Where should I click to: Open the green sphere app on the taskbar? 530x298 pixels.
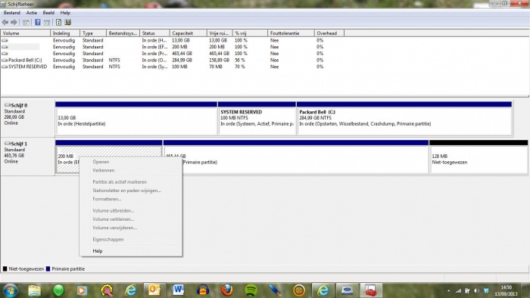coord(58,290)
